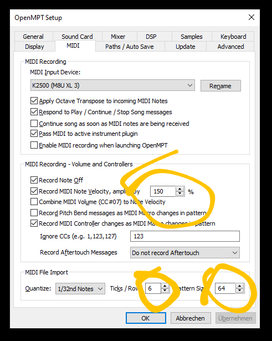Decrease Ticks per Row value
Screen dimensions: 272x341
pos(165,291)
